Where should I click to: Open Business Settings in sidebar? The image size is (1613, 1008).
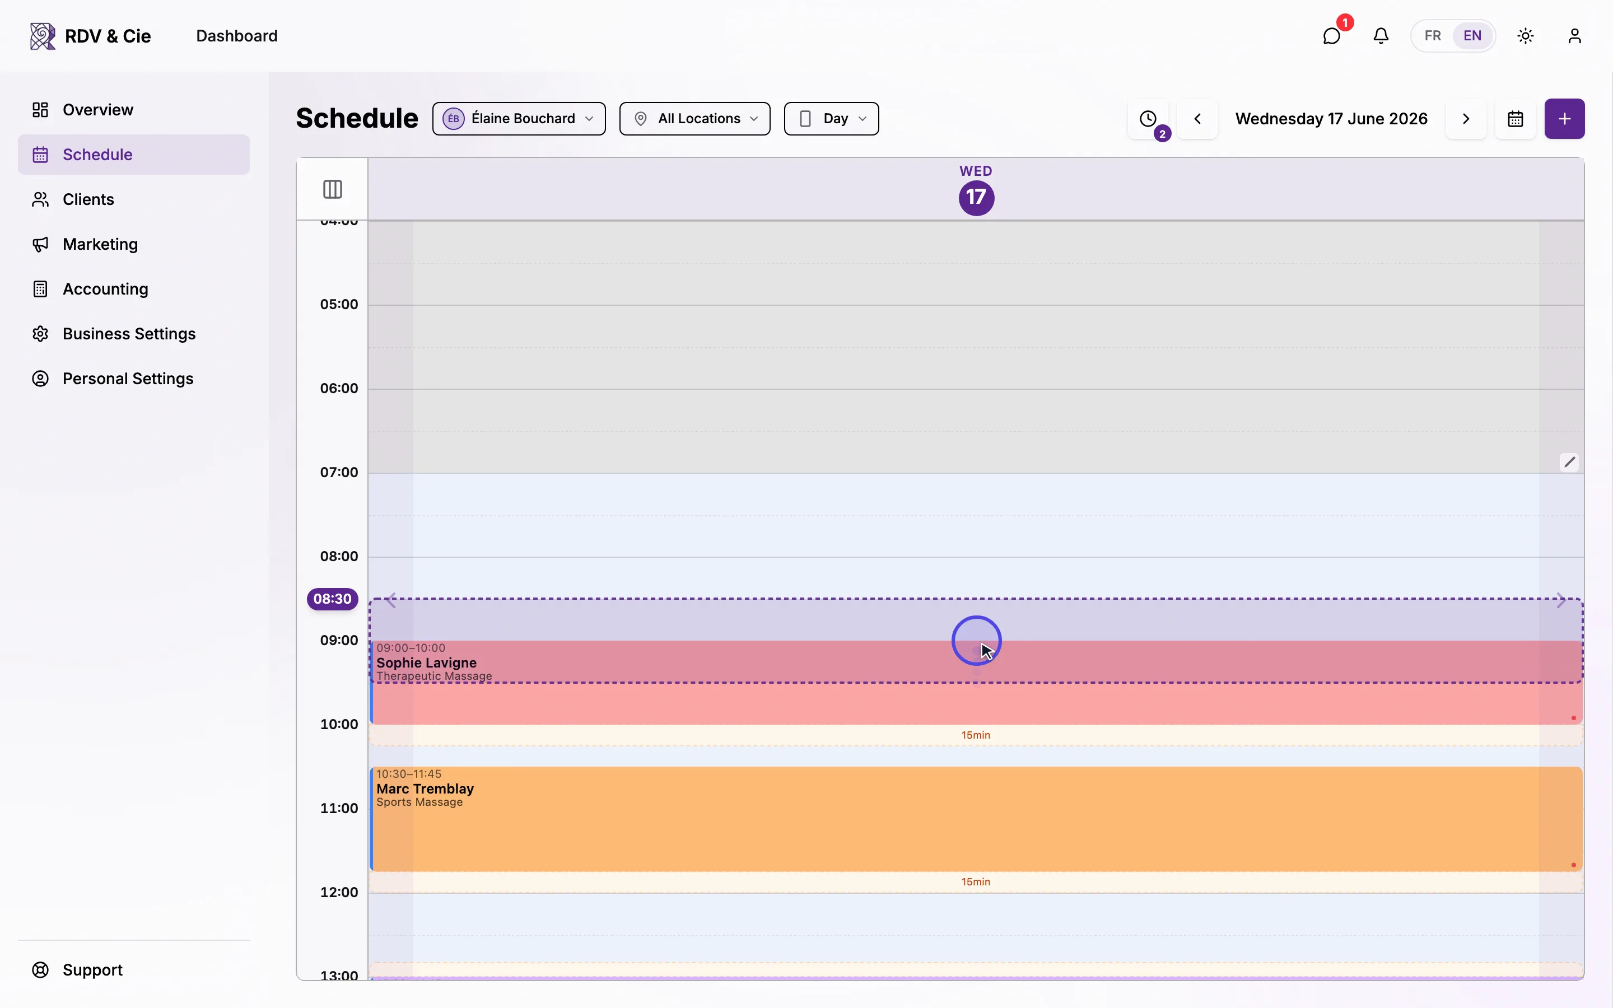tap(133, 333)
